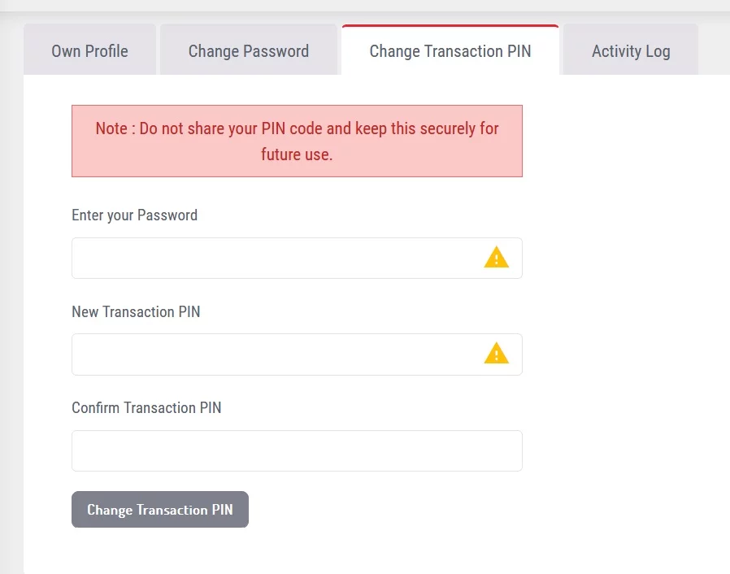Select the yellow alert triangle in the password field
This screenshot has width=730, height=574.
click(x=497, y=256)
